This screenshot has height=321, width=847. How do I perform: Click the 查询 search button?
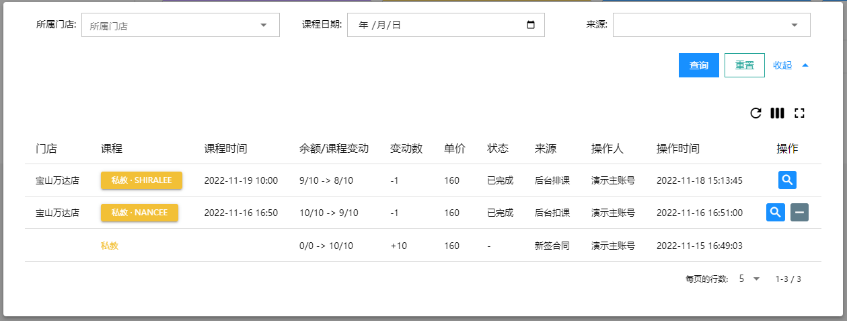click(699, 65)
